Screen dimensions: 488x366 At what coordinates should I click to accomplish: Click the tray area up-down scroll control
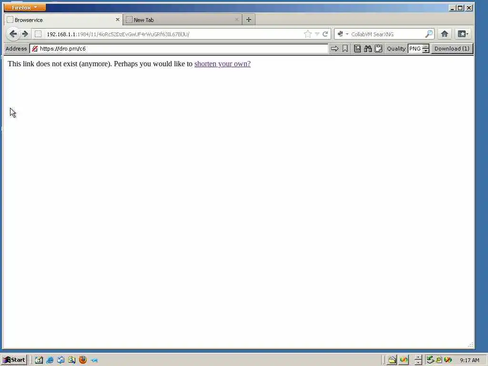[x=418, y=360]
